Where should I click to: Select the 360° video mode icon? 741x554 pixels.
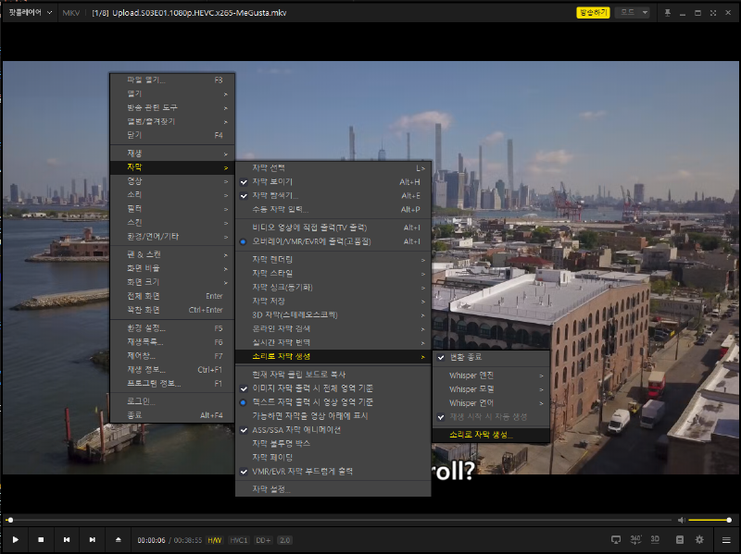point(635,539)
